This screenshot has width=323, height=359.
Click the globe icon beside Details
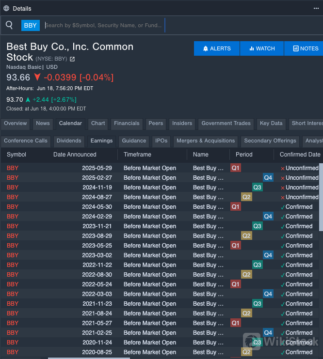coord(6,8)
